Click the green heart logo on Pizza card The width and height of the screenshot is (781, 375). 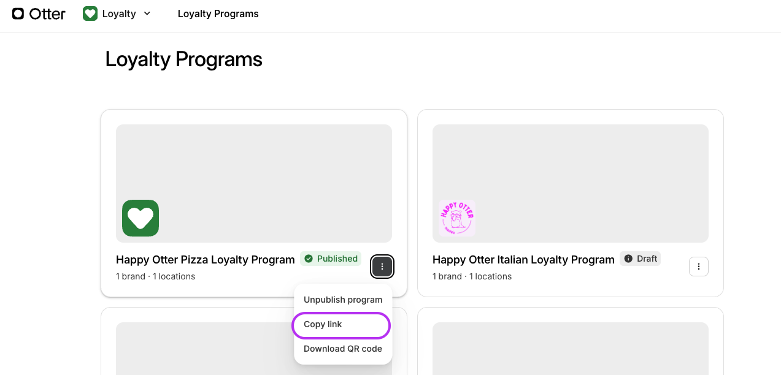pyautogui.click(x=140, y=218)
